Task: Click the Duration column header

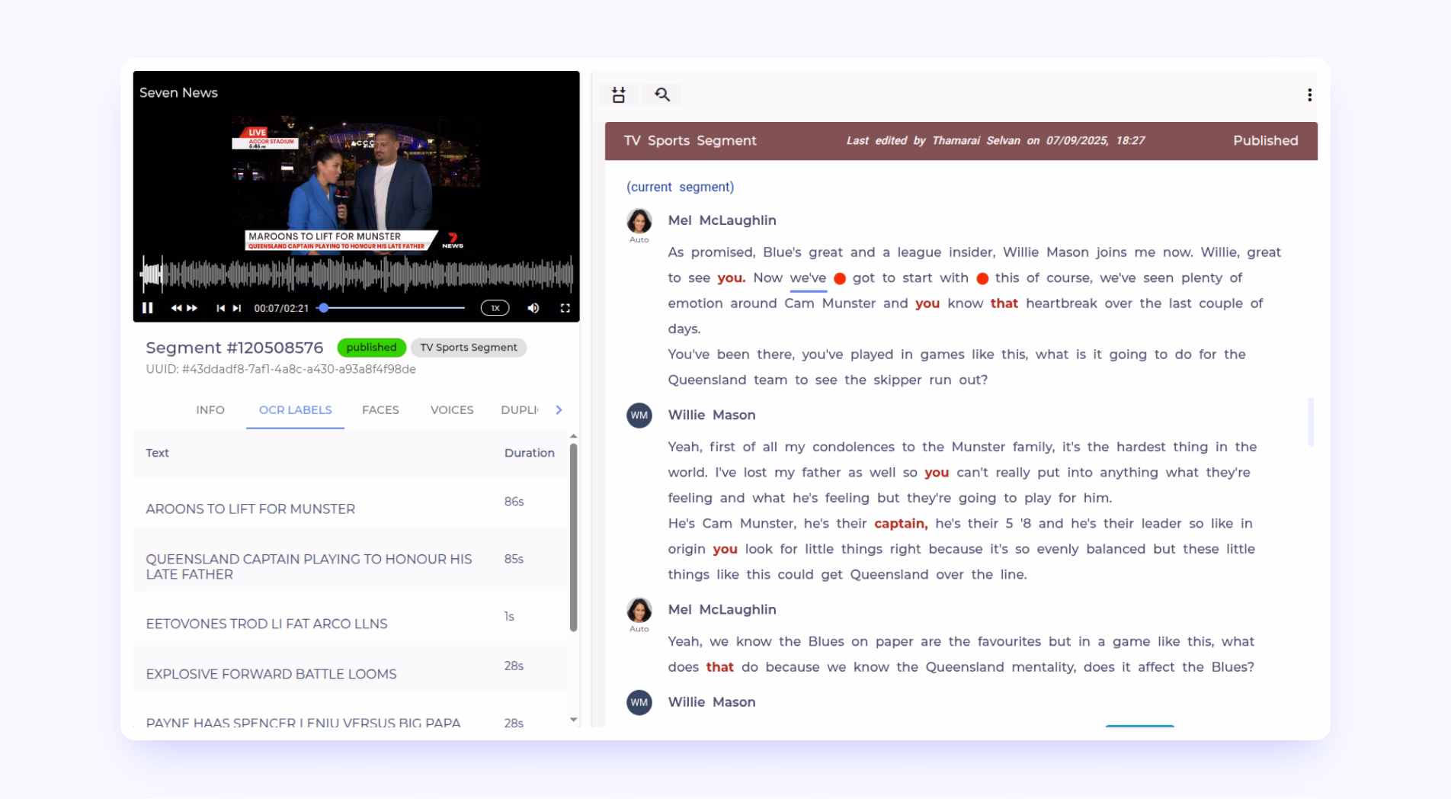Action: [x=529, y=453]
